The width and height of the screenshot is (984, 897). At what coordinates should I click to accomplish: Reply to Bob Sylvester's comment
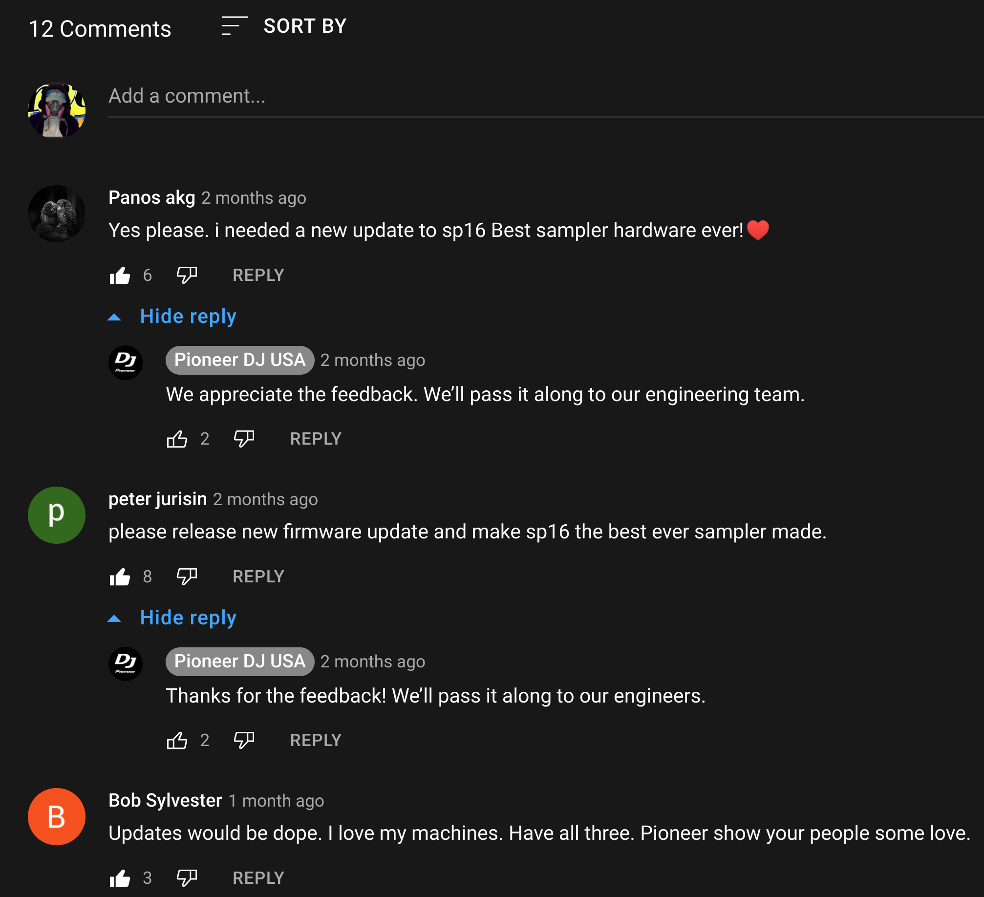click(x=258, y=878)
